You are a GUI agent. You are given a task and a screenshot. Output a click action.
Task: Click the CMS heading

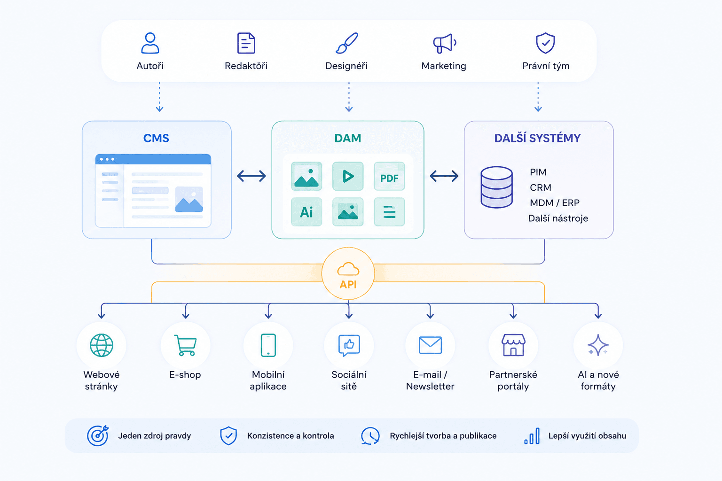[156, 138]
